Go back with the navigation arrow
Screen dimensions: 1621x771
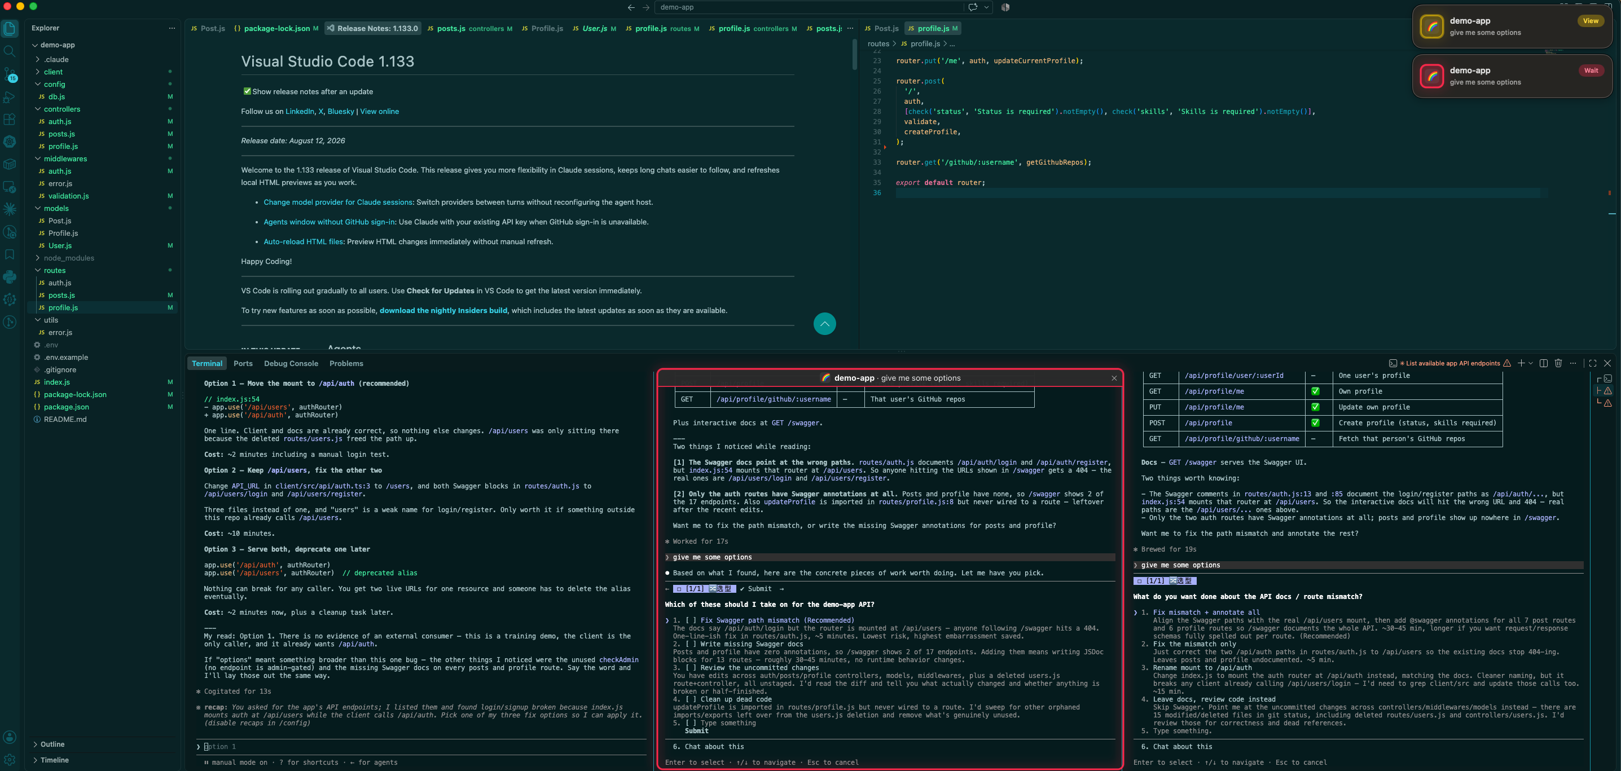click(x=631, y=7)
